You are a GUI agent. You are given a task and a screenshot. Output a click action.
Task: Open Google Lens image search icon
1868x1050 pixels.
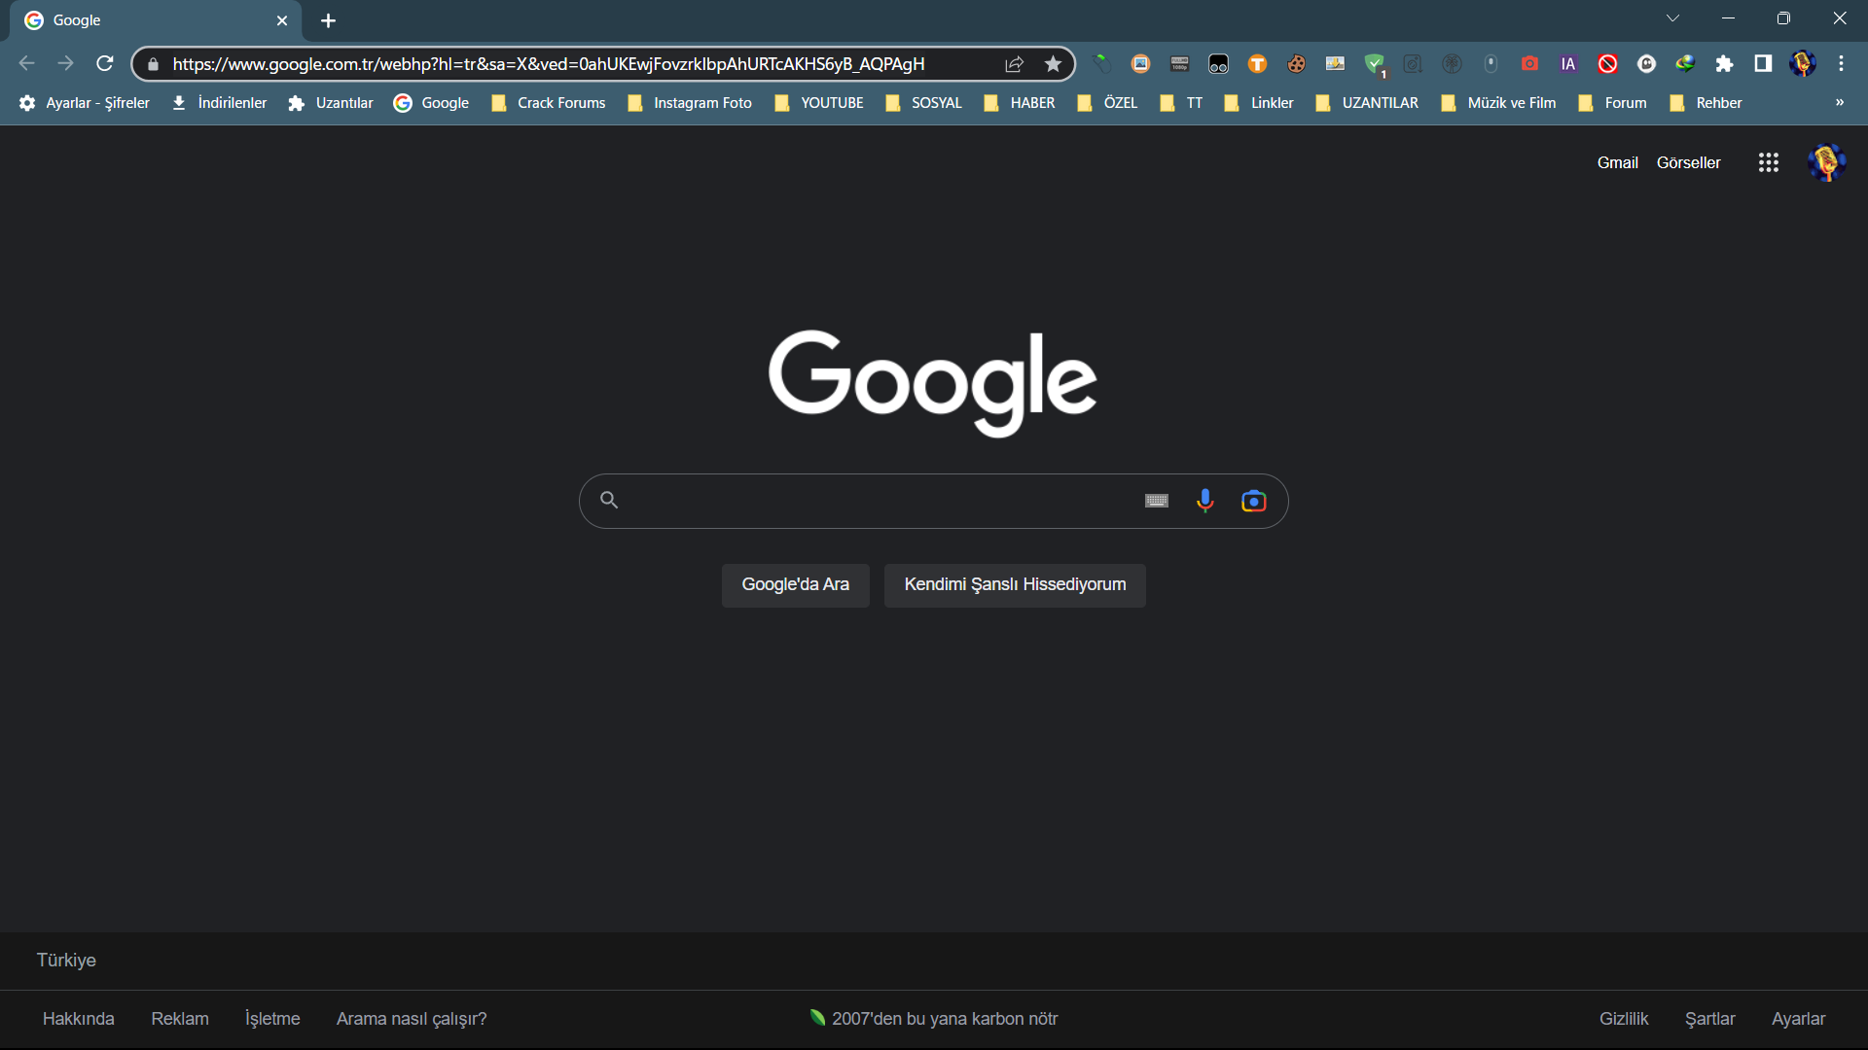1253,501
